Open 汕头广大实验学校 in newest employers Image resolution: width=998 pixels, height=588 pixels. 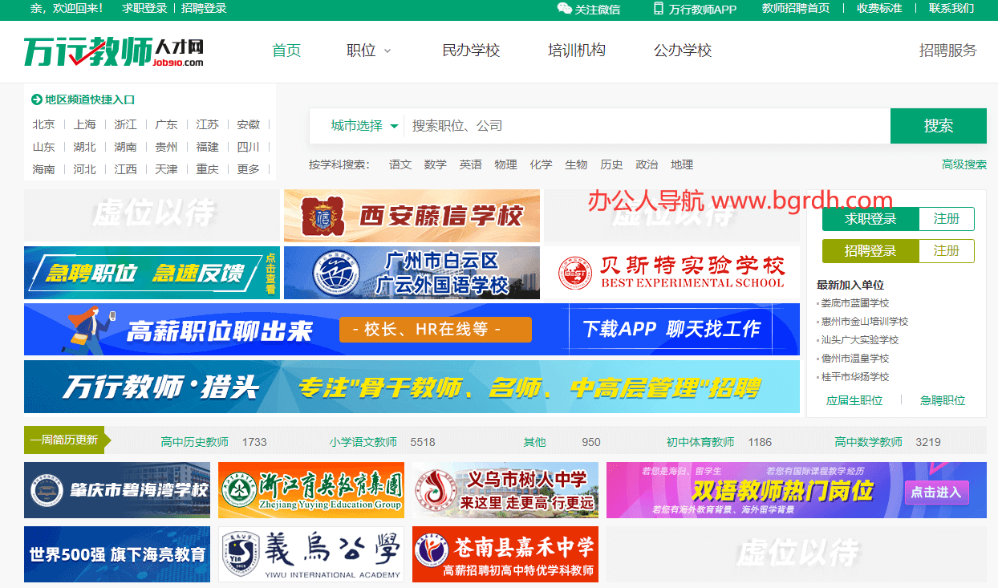pyautogui.click(x=860, y=340)
